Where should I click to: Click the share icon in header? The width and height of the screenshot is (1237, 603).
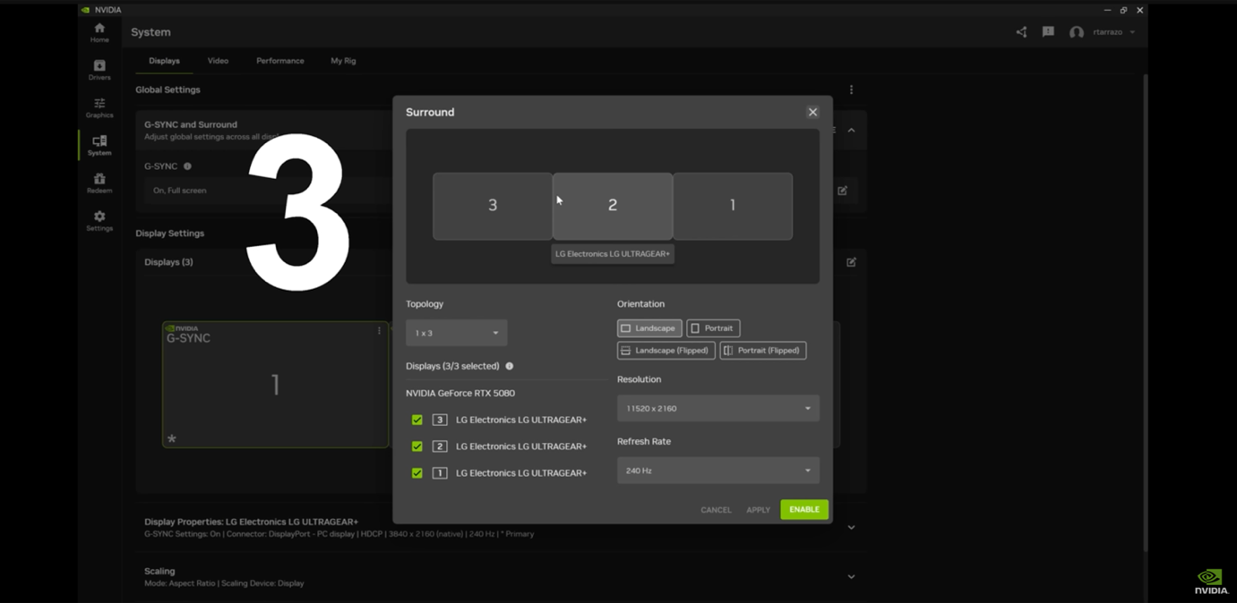tap(1021, 32)
